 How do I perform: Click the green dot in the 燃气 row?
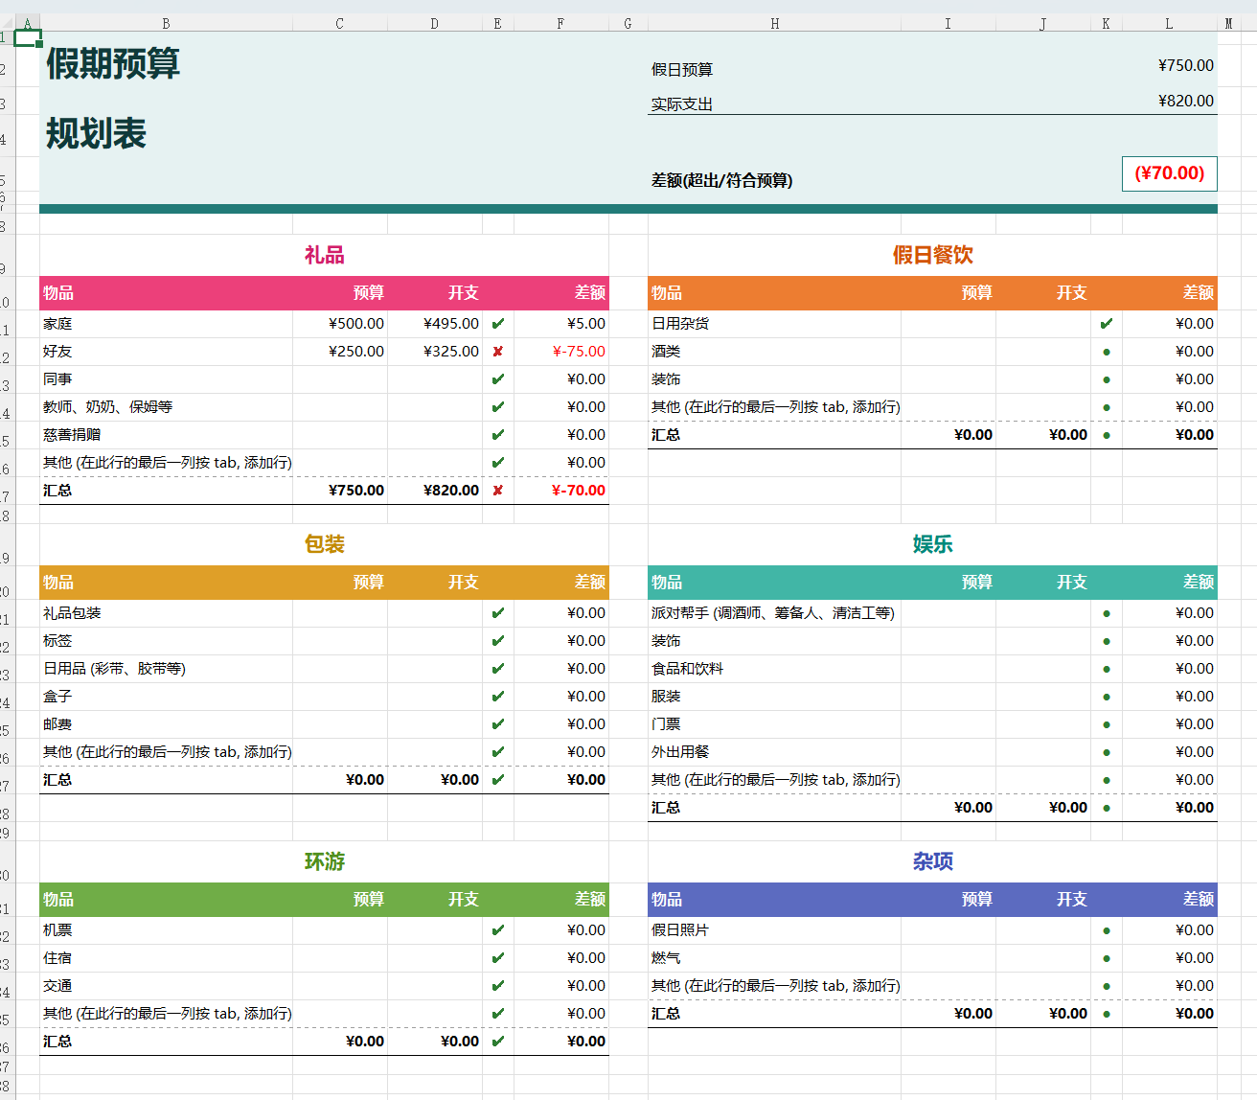click(x=1107, y=958)
